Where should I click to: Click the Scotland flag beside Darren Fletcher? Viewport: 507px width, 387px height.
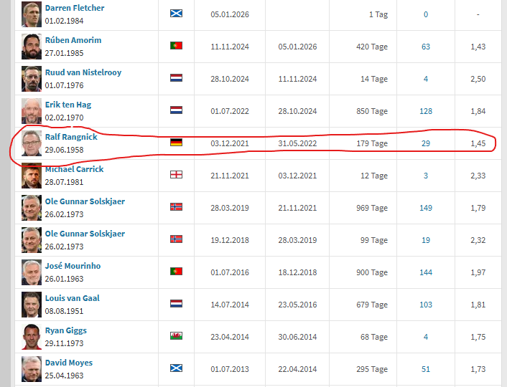[176, 14]
